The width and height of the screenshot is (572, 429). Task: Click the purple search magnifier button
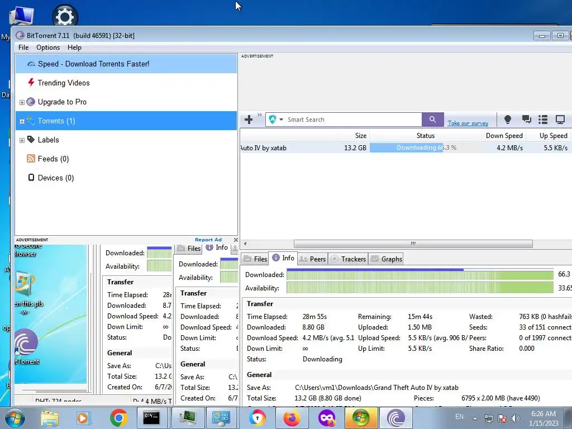click(x=433, y=120)
